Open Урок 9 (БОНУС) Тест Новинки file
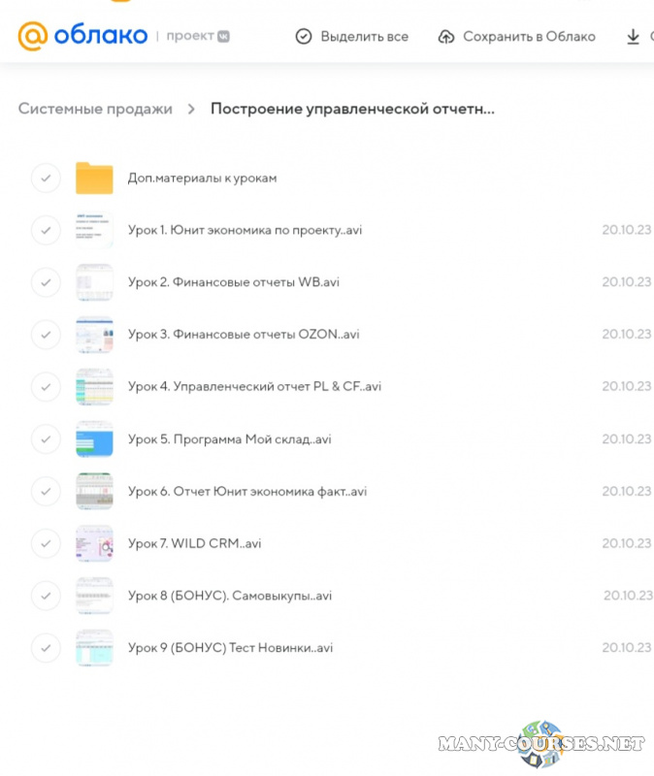The width and height of the screenshot is (654, 776). click(x=230, y=648)
